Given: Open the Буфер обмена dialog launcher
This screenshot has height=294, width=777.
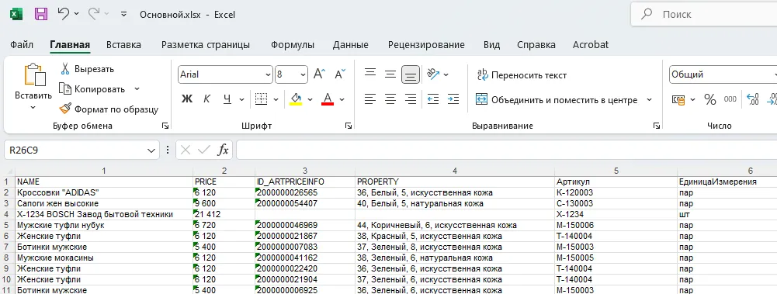Looking at the screenshot, I should pyautogui.click(x=165, y=126).
